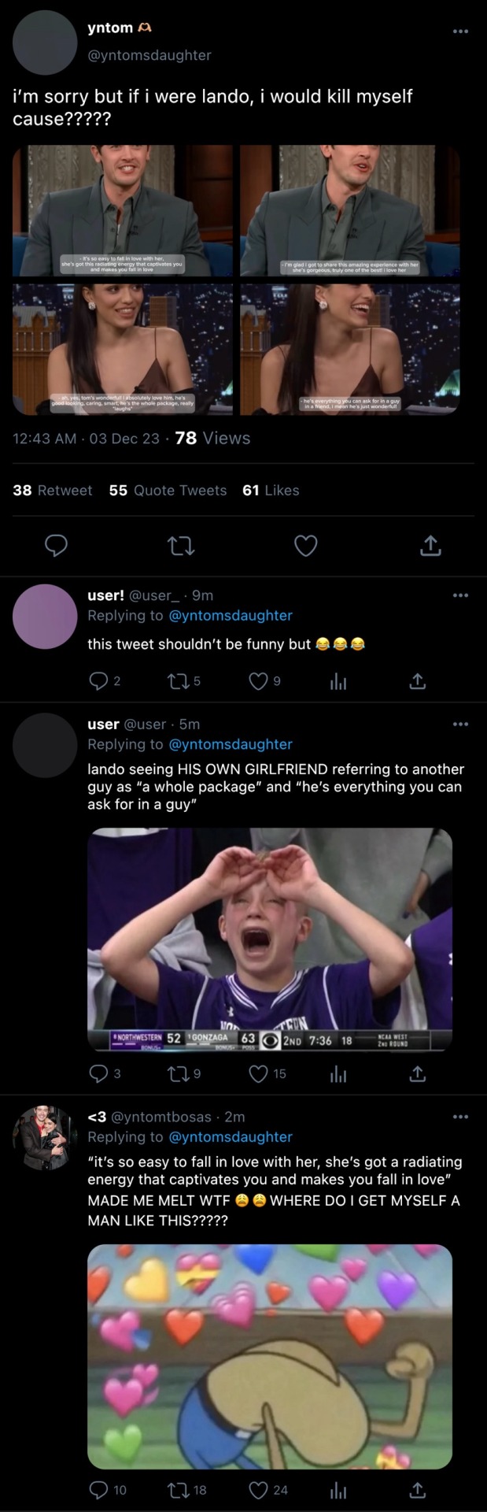
Task: View analytics for user!'s reply
Action: pos(338,681)
